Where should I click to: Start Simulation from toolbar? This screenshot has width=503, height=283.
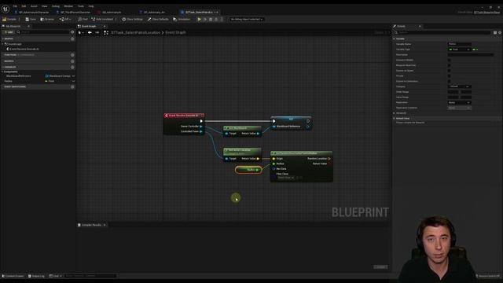[x=182, y=19]
